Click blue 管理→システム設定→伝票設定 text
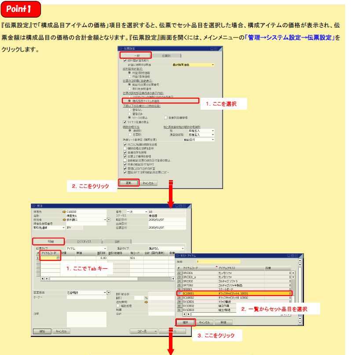Viewport: 351px width, 355px height. pyautogui.click(x=289, y=37)
